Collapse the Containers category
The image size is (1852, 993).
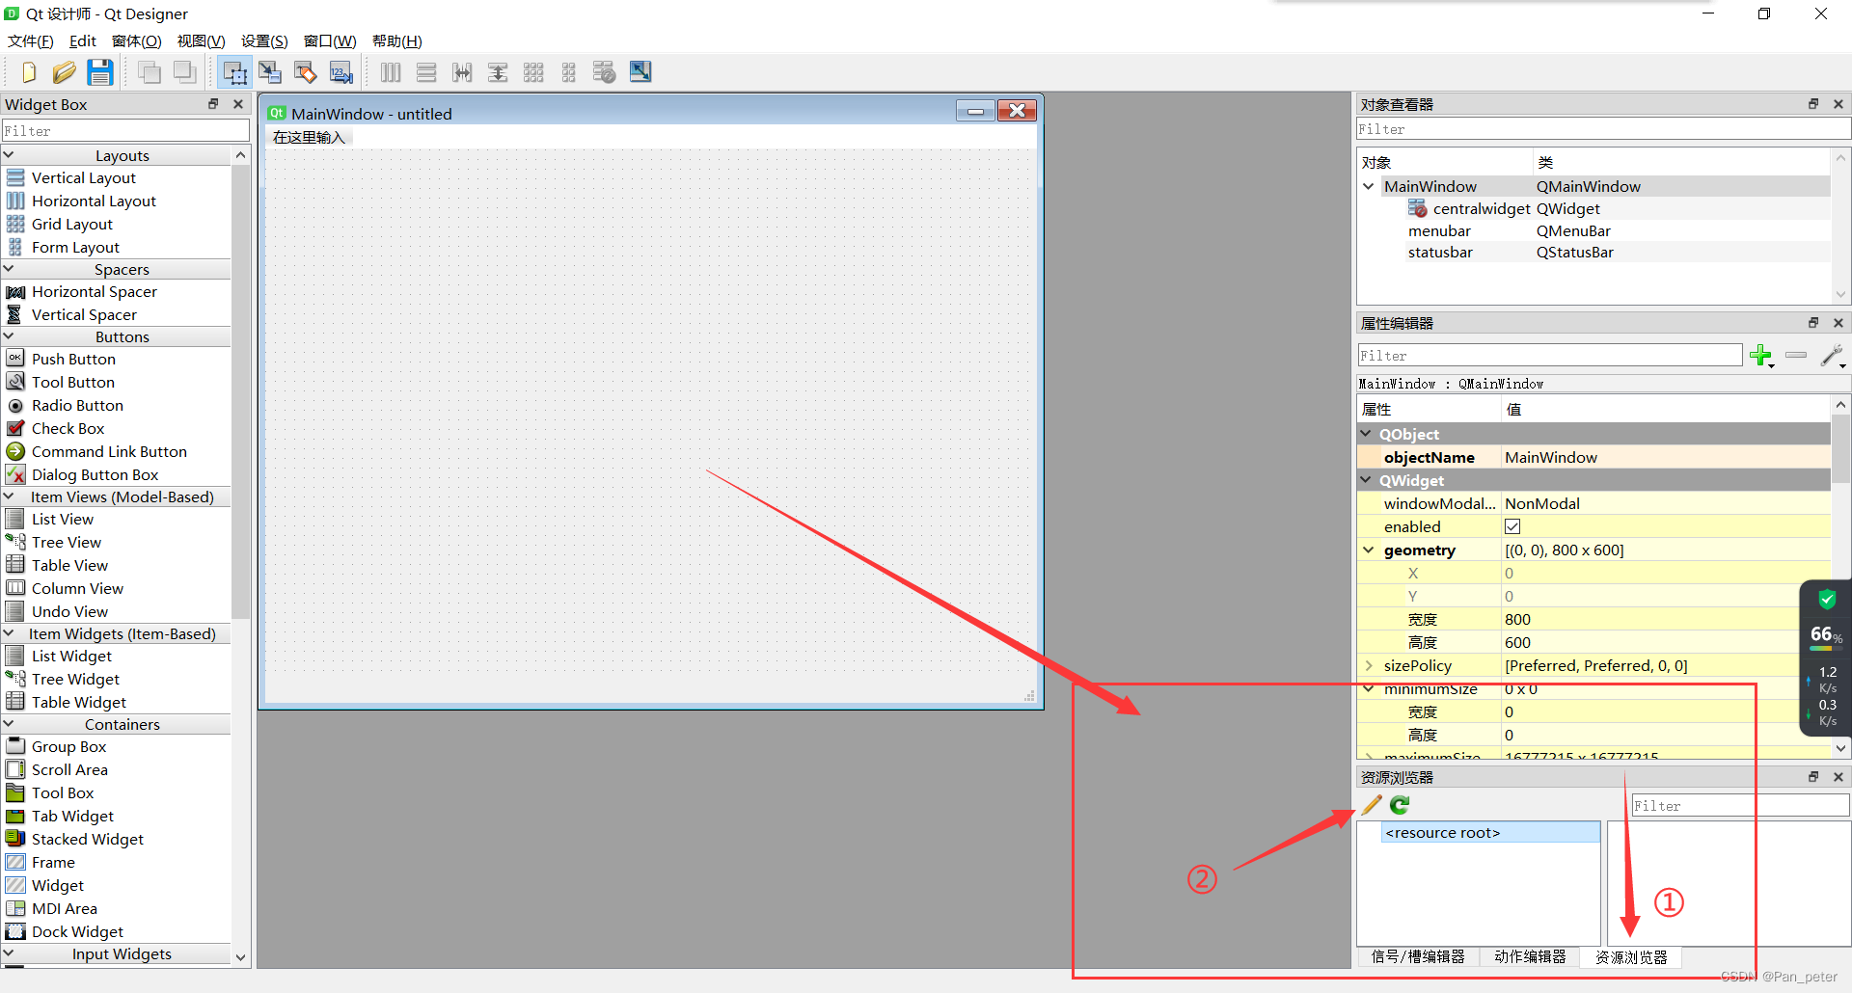point(9,724)
